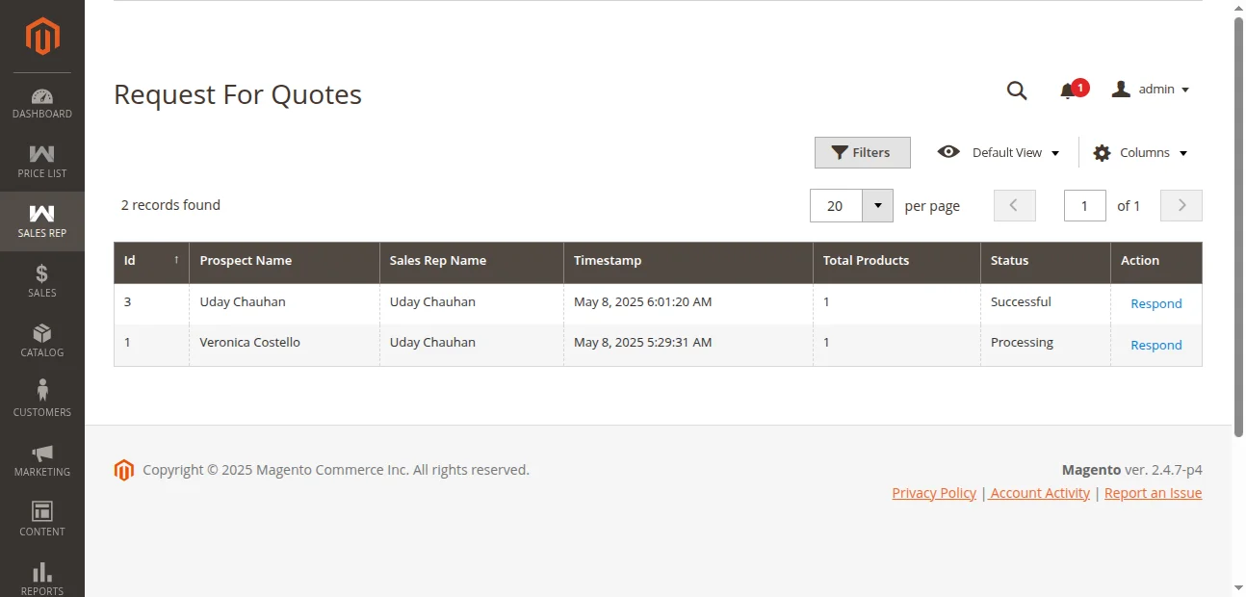
Task: Expand the Columns settings dropdown
Action: [x=1140, y=152]
